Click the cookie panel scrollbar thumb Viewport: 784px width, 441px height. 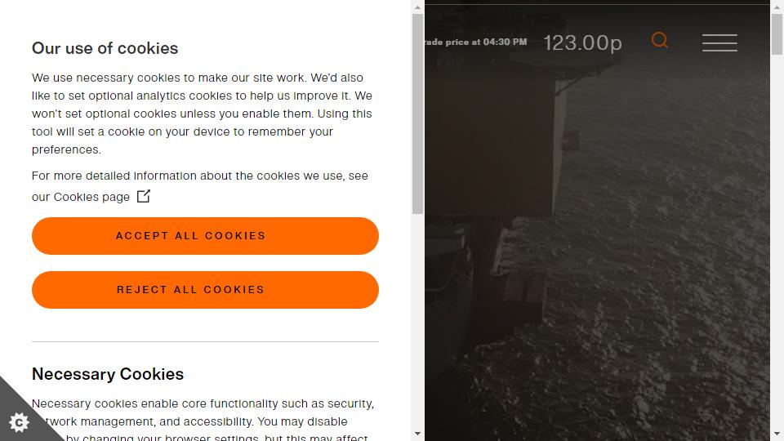click(417, 114)
